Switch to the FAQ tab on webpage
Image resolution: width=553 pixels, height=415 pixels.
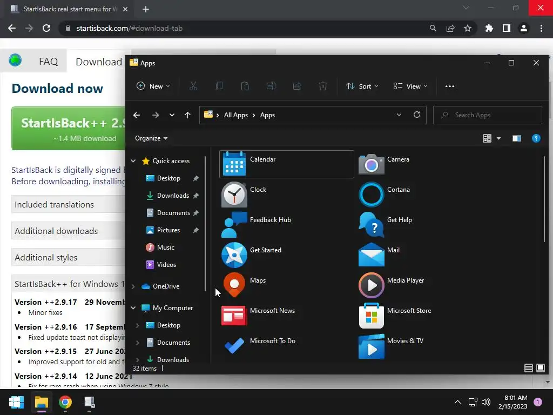pyautogui.click(x=48, y=62)
